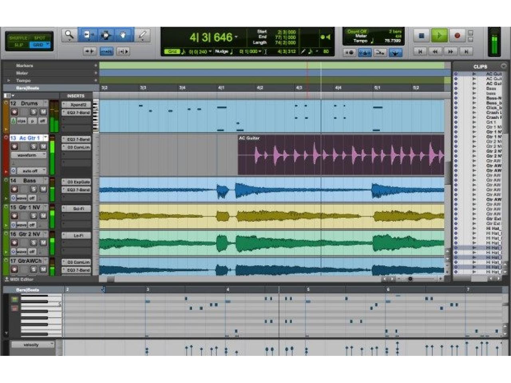Viewport: 511px width, 383px height.
Task: Expand the Tempo ruler triangle
Action: (x=9, y=81)
